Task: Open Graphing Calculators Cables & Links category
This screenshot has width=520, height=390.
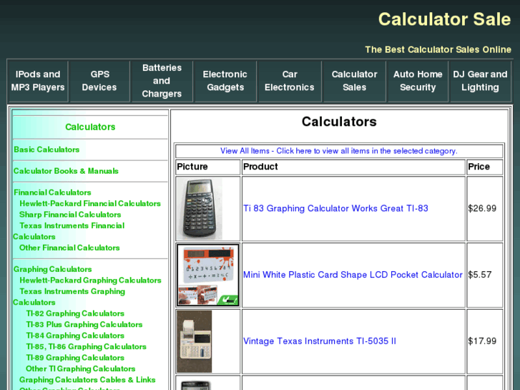Action: 87,380
